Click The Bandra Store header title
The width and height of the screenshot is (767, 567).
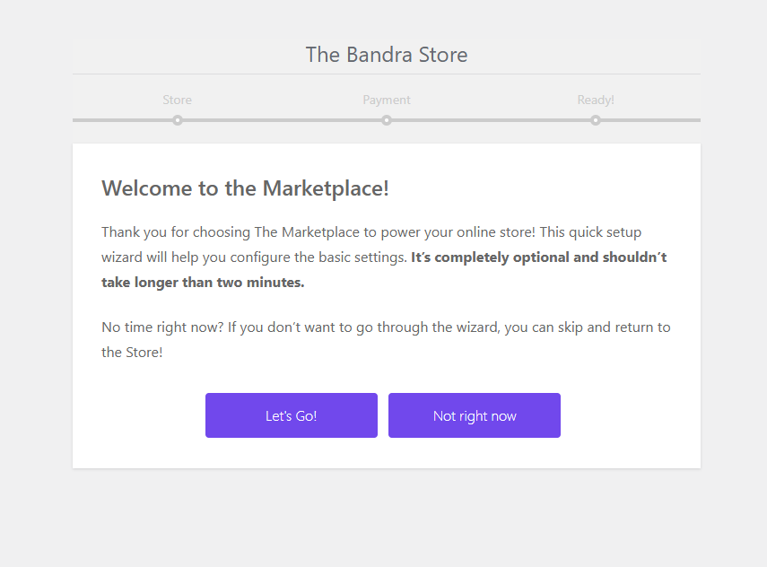tap(386, 55)
